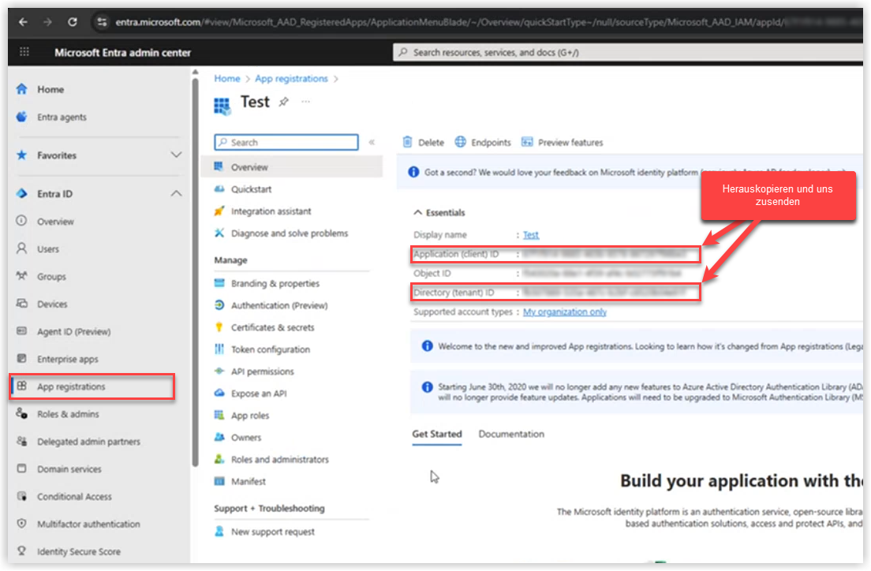Collapse the Entra ID section
The image size is (871, 571).
click(176, 194)
